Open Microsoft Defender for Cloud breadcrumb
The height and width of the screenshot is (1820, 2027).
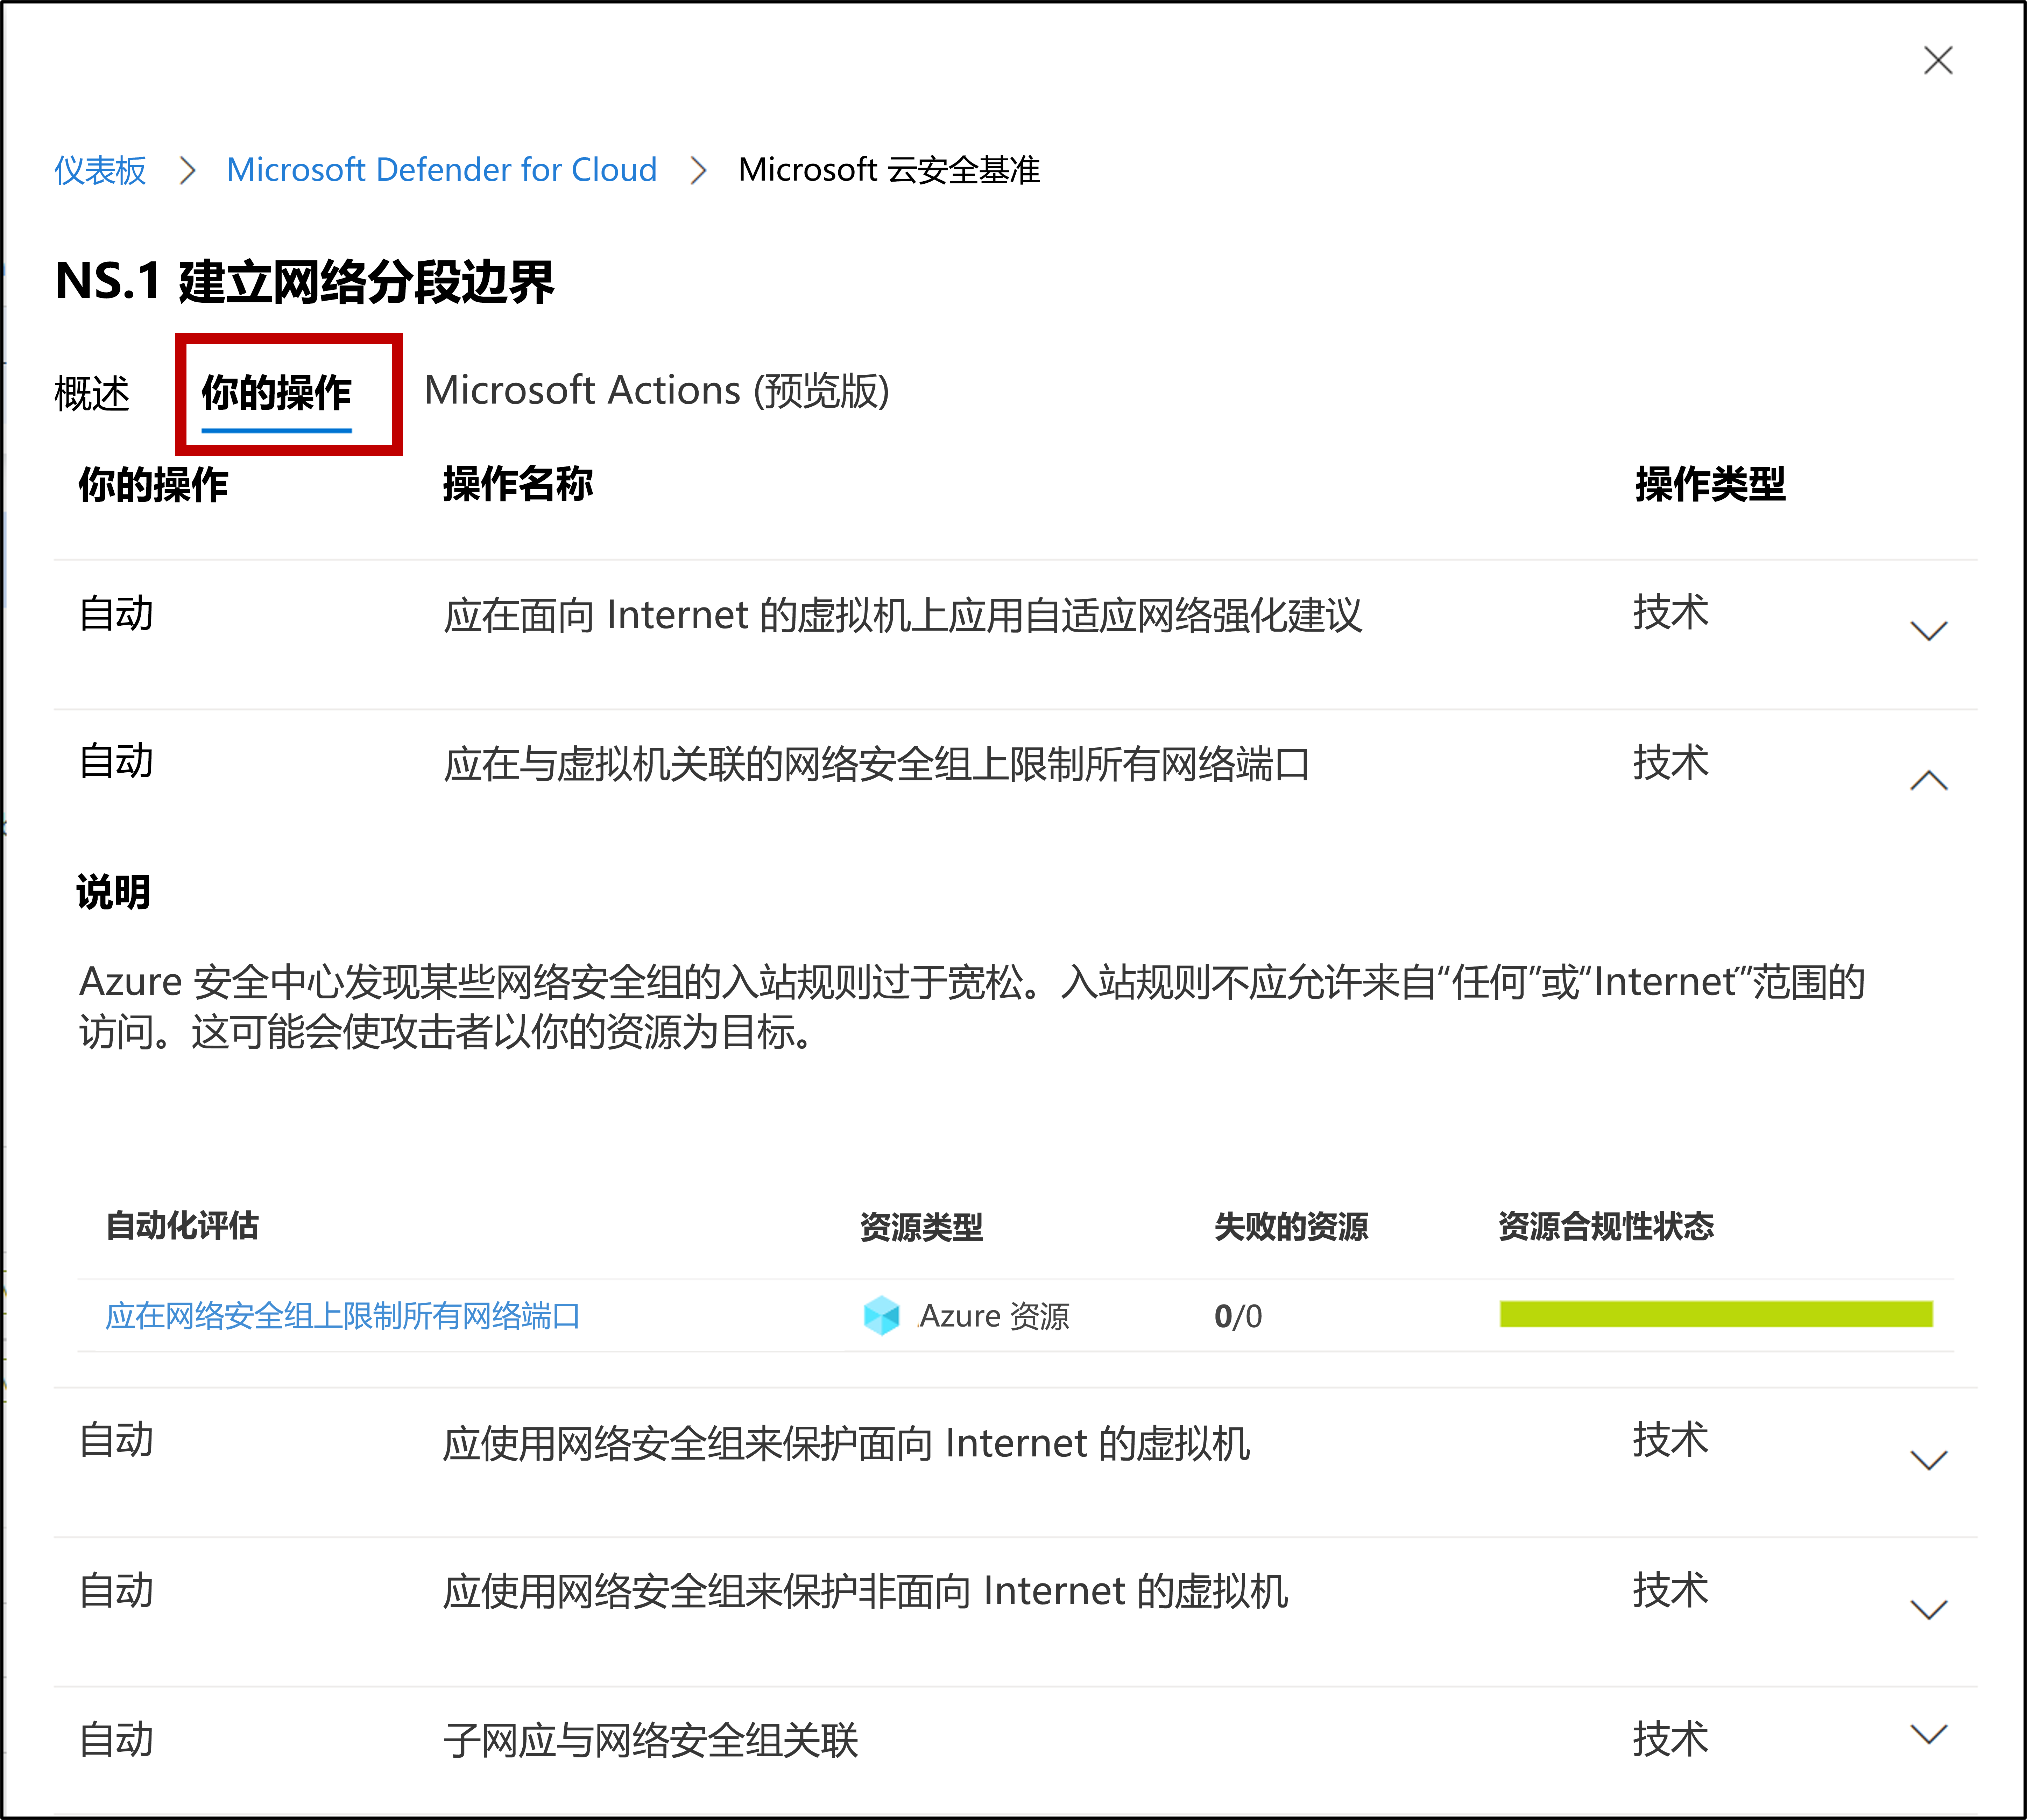point(442,170)
